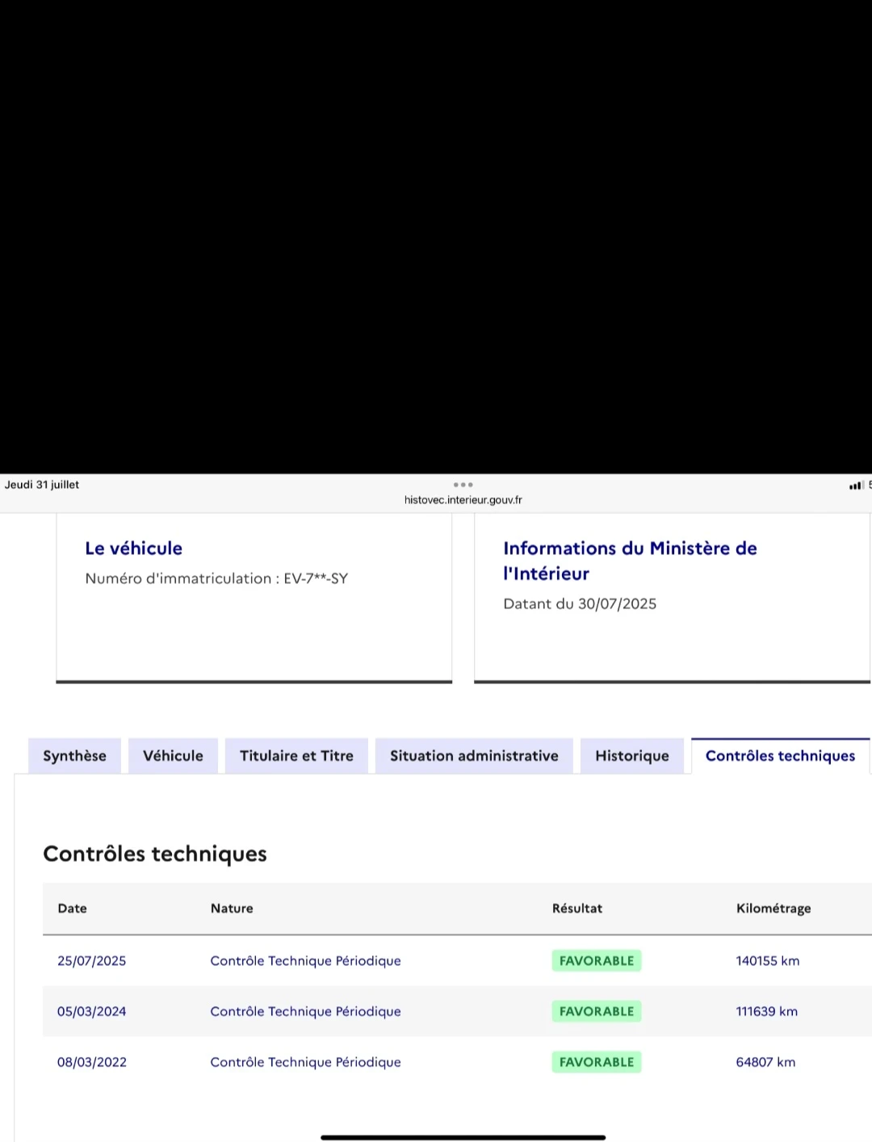872x1142 pixels.
Task: Click Informations du Ministère de l'Intérieur heading
Action: pos(630,561)
